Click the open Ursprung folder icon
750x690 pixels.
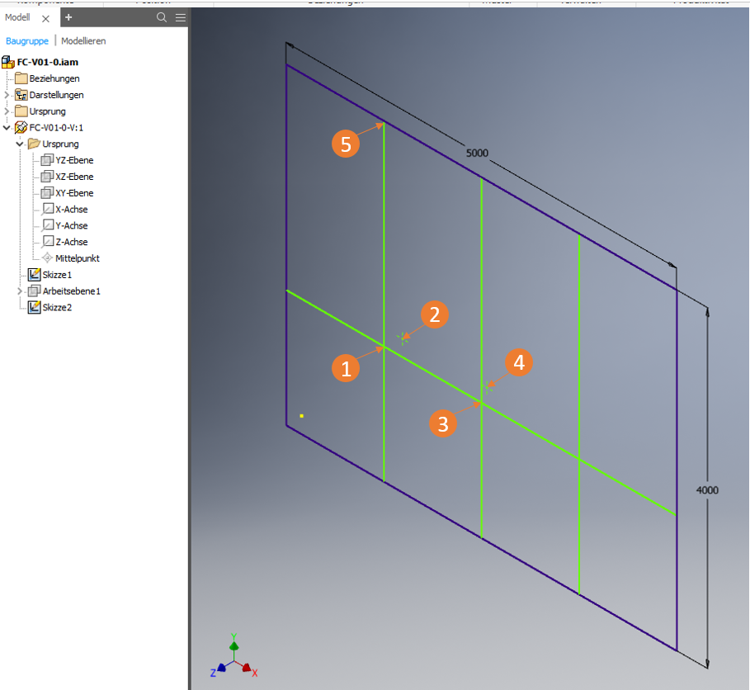(34, 144)
